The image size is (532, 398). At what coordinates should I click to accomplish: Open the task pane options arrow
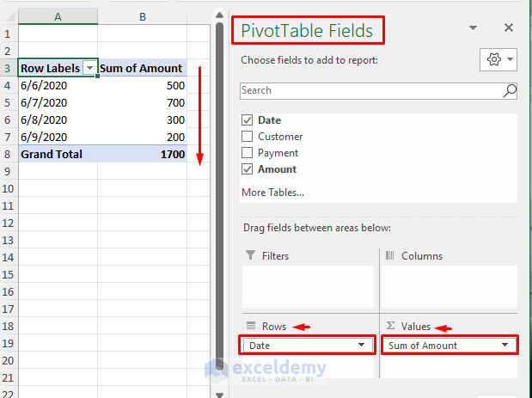(x=473, y=28)
